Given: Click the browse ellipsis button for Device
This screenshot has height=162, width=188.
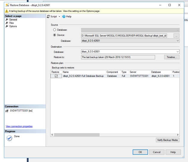Looking at the screenshot, I should click(x=176, y=36).
